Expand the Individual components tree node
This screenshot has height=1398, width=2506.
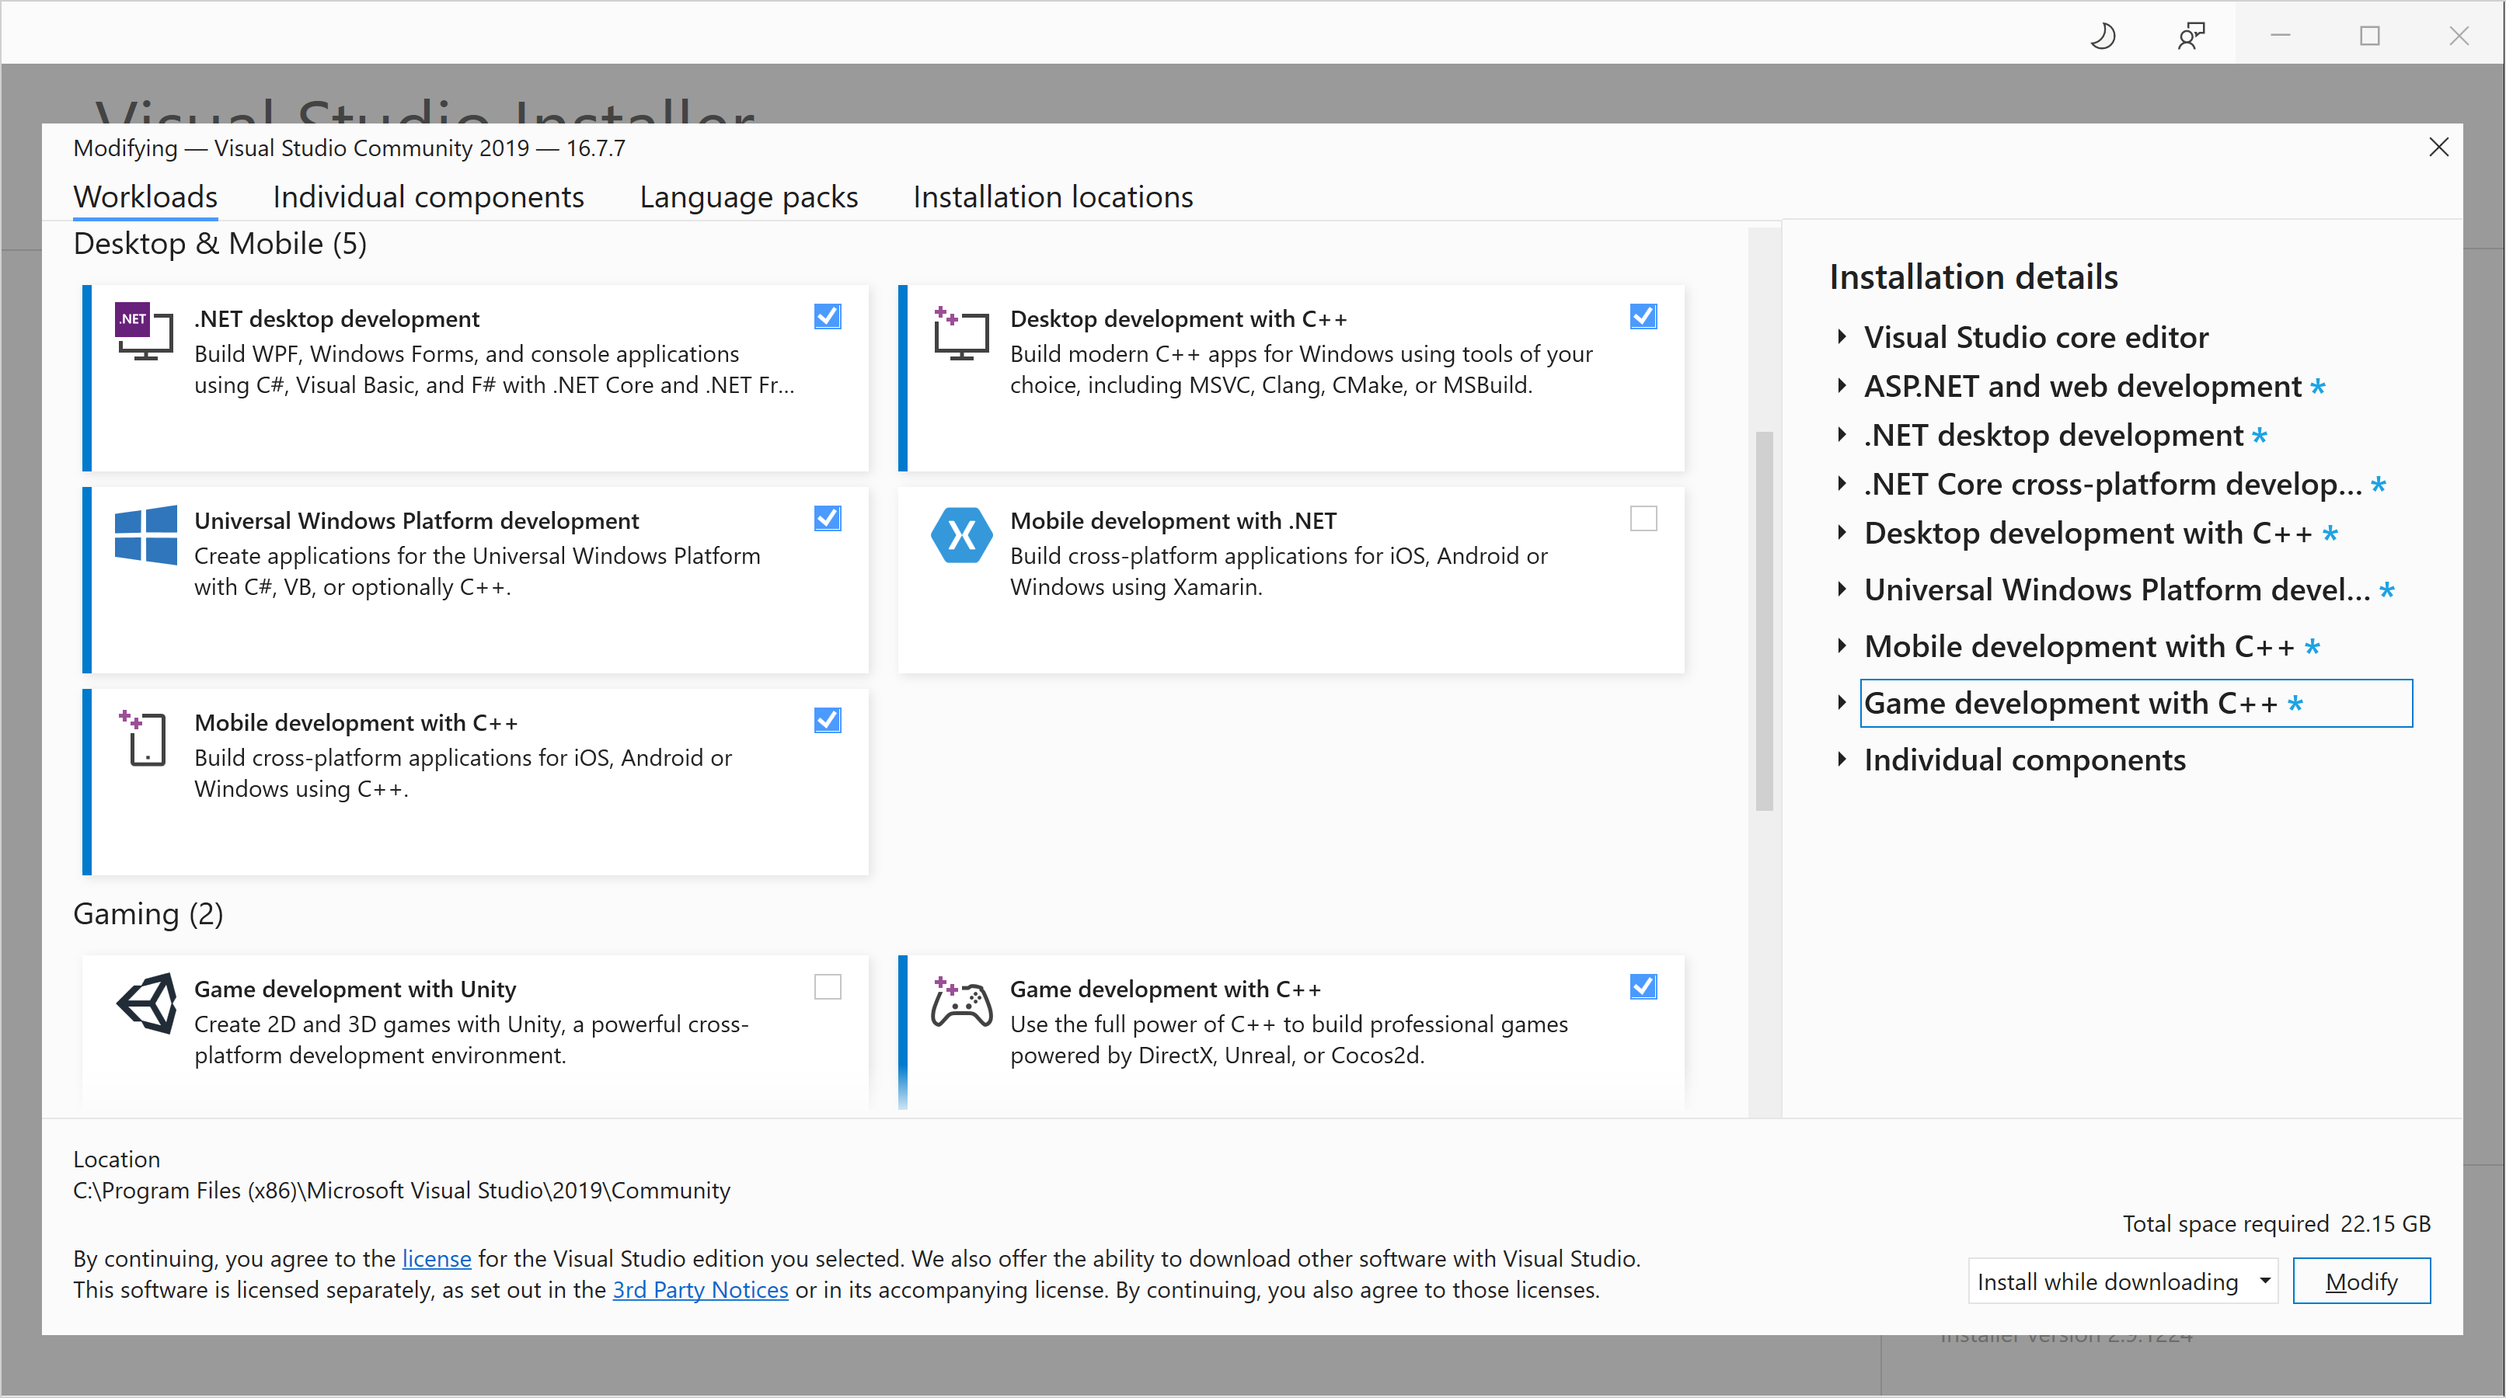click(x=1842, y=760)
